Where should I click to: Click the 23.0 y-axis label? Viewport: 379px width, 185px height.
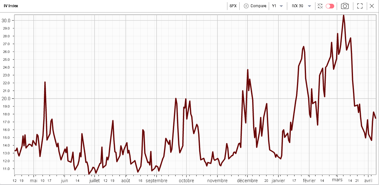click(6, 75)
